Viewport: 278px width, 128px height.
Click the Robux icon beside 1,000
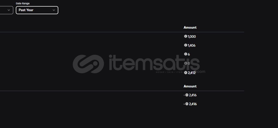tap(186, 36)
